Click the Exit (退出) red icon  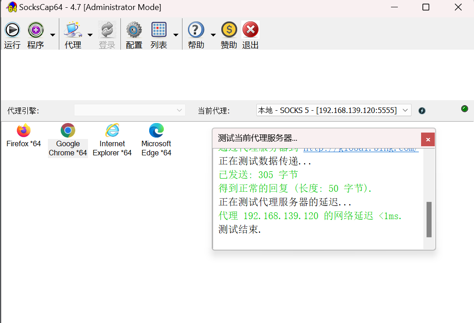(250, 31)
